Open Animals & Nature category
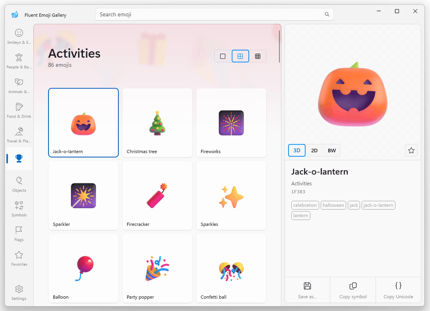This screenshot has height=311, width=430. coord(19,86)
